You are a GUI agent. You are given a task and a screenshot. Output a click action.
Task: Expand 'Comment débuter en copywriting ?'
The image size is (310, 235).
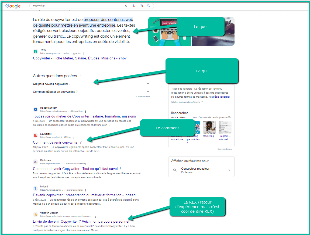pos(148,91)
